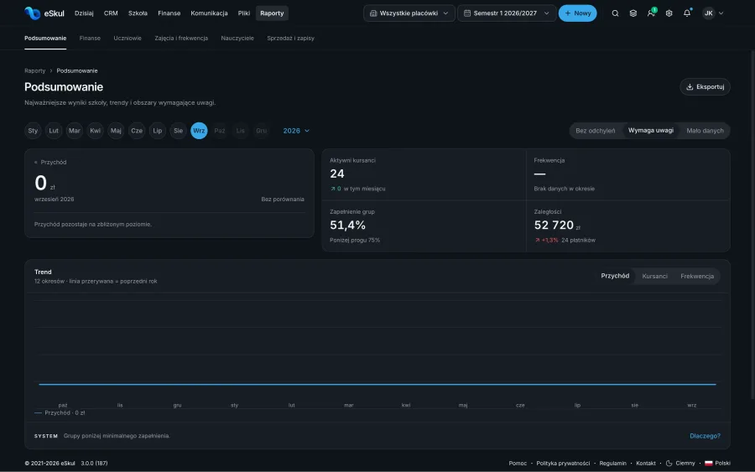Select month Mar
Viewport: 755px width, 472px height.
74,131
